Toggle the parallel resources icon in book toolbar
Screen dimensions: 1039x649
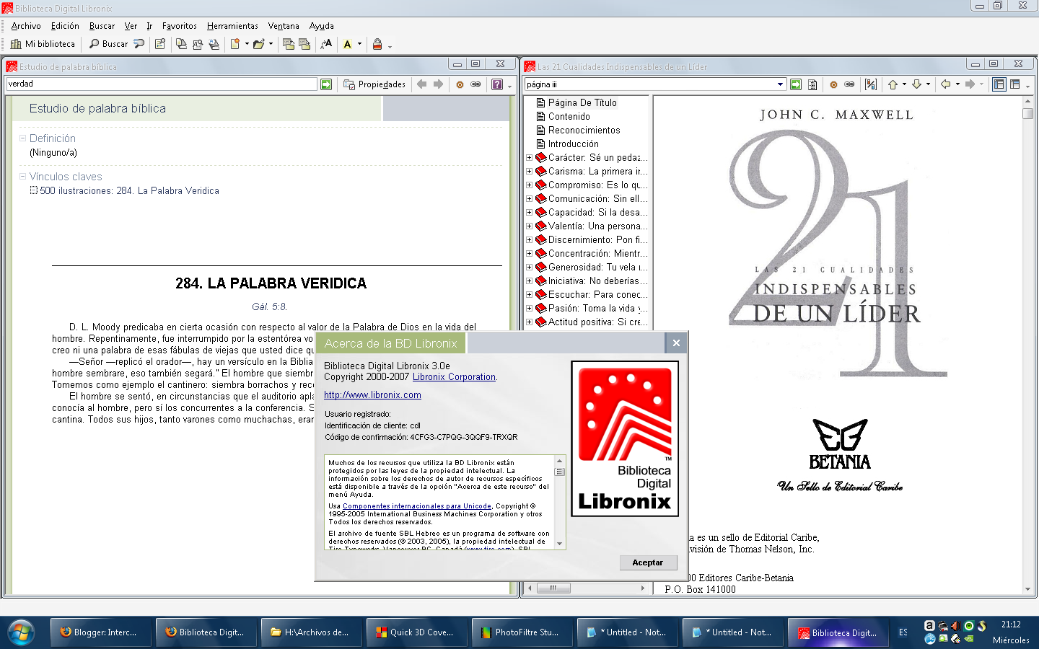[870, 84]
